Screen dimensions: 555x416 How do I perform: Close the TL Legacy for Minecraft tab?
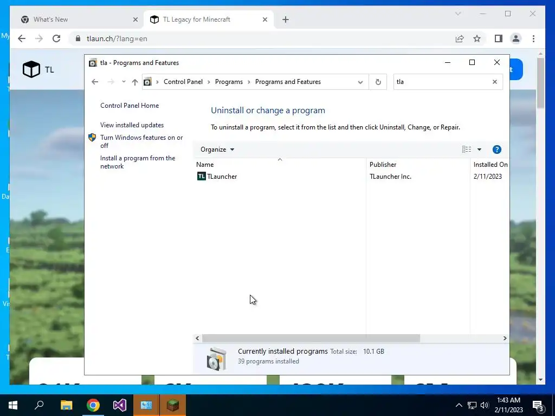point(264,19)
